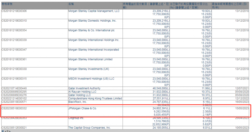This screenshot has width=252, height=132.
Task: Select Al Rayyan Holding's 31,832,000(L) shares
Action: (161, 92)
